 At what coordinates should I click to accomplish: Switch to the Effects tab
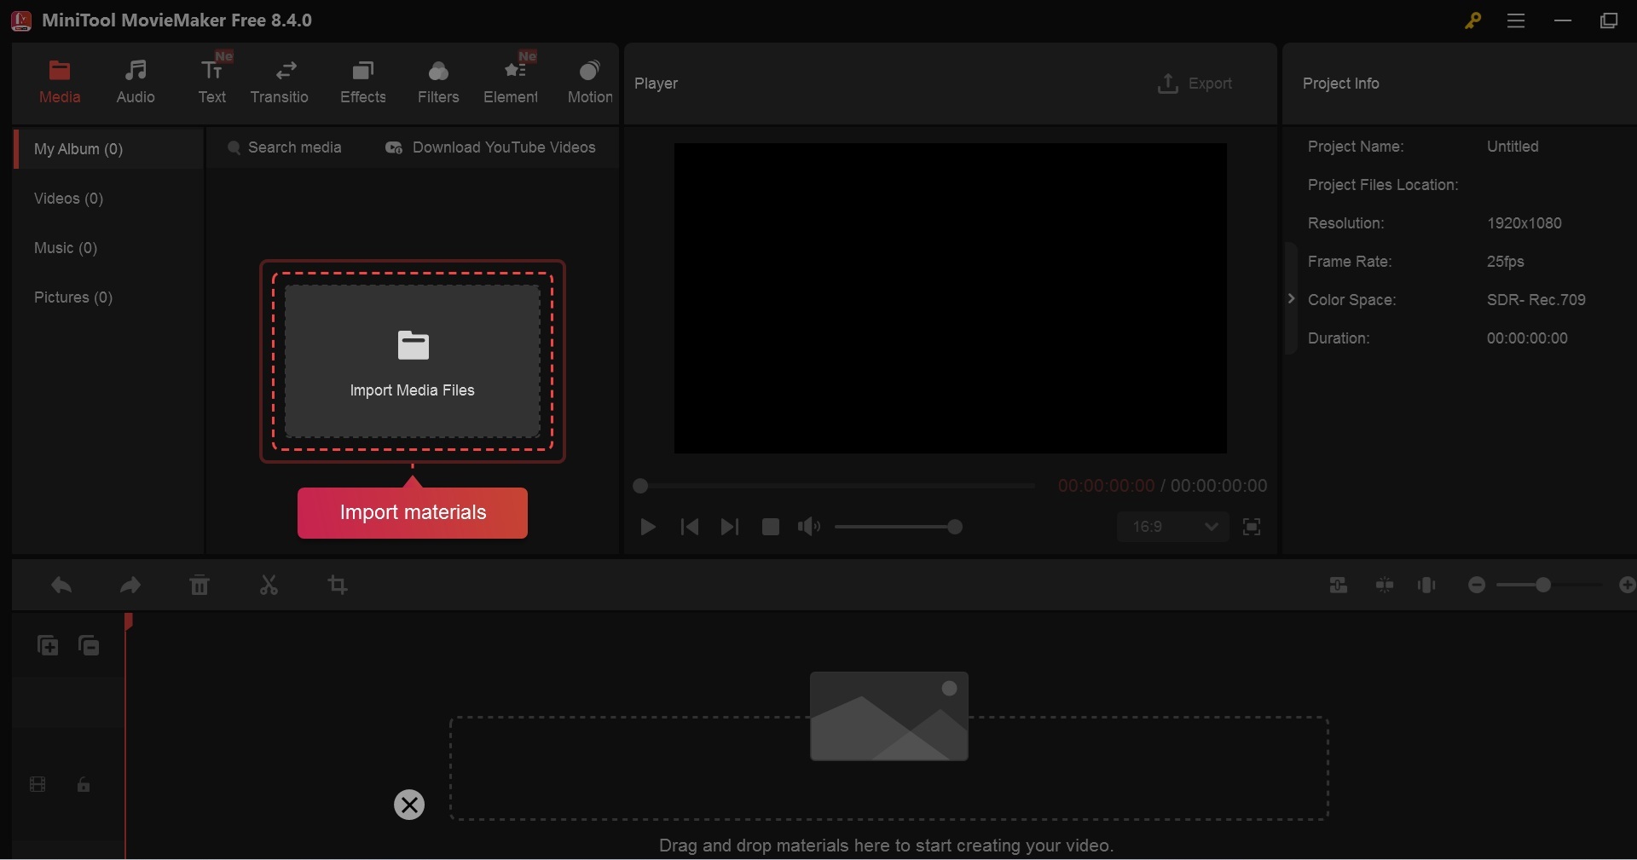point(363,83)
